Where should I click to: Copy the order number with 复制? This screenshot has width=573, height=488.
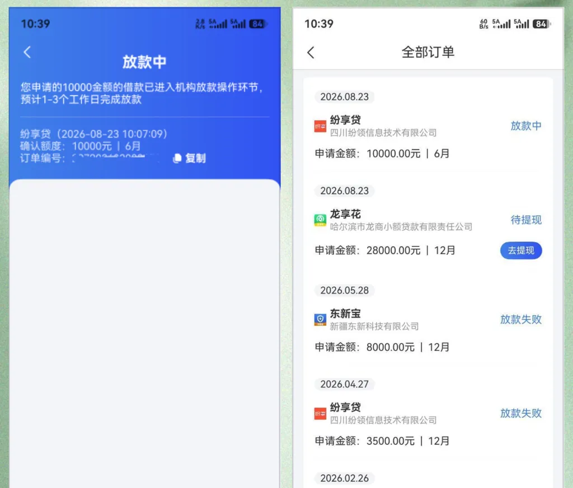tap(195, 158)
